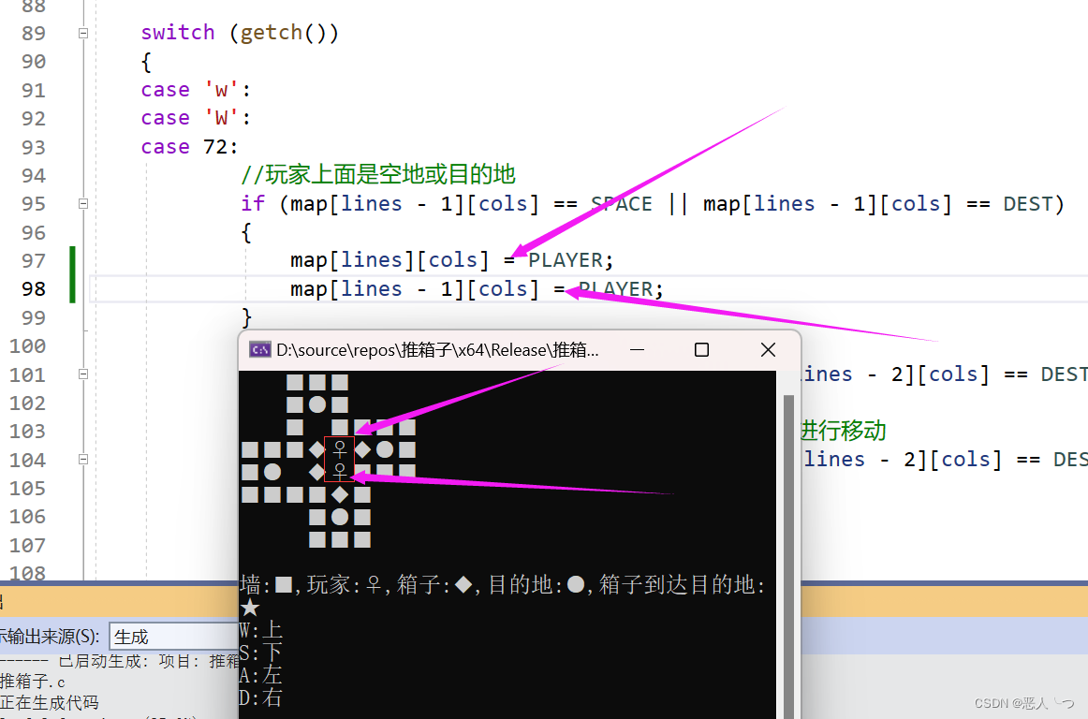Click the DEST constant on line 95
The image size is (1088, 719).
[x=1028, y=203]
